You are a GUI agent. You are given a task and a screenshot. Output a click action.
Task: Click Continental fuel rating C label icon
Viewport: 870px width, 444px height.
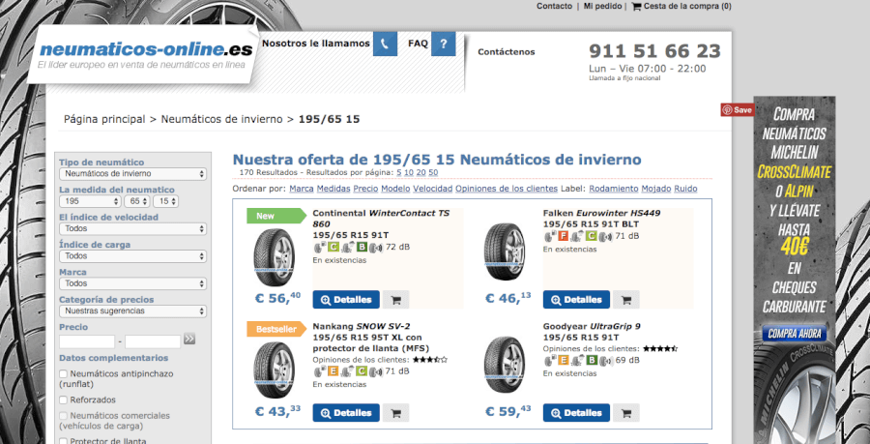click(333, 247)
